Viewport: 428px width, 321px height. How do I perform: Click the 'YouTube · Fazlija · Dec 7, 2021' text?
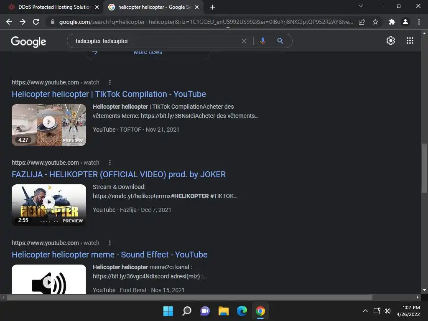tap(132, 210)
